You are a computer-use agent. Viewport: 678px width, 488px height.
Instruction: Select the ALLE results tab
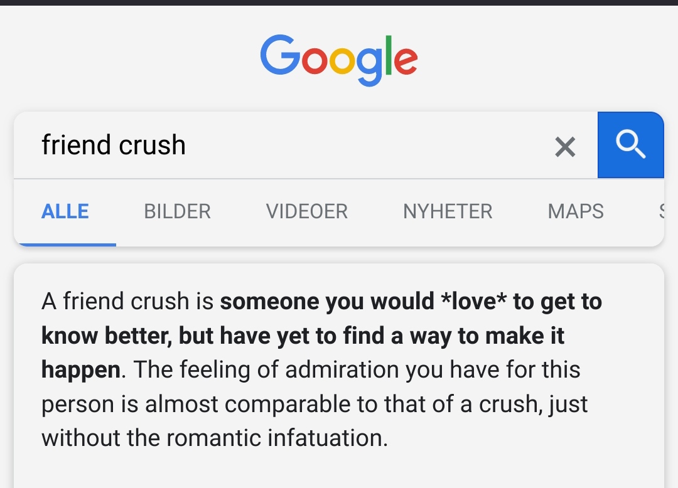[x=65, y=211]
